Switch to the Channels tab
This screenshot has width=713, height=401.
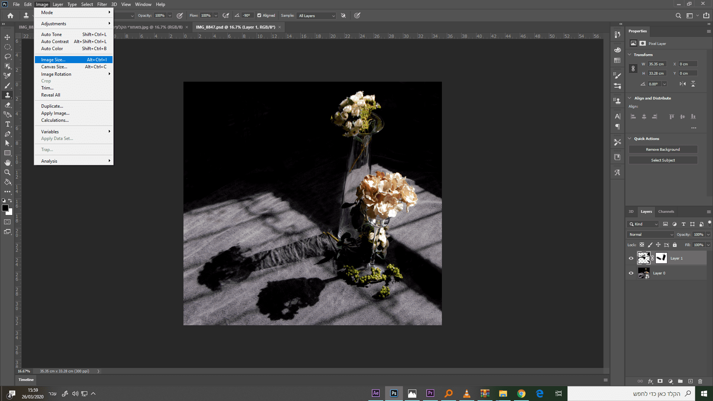[666, 212]
